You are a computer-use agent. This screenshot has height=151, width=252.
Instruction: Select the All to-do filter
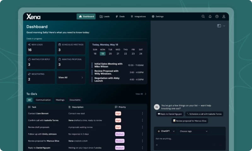point(29,100)
